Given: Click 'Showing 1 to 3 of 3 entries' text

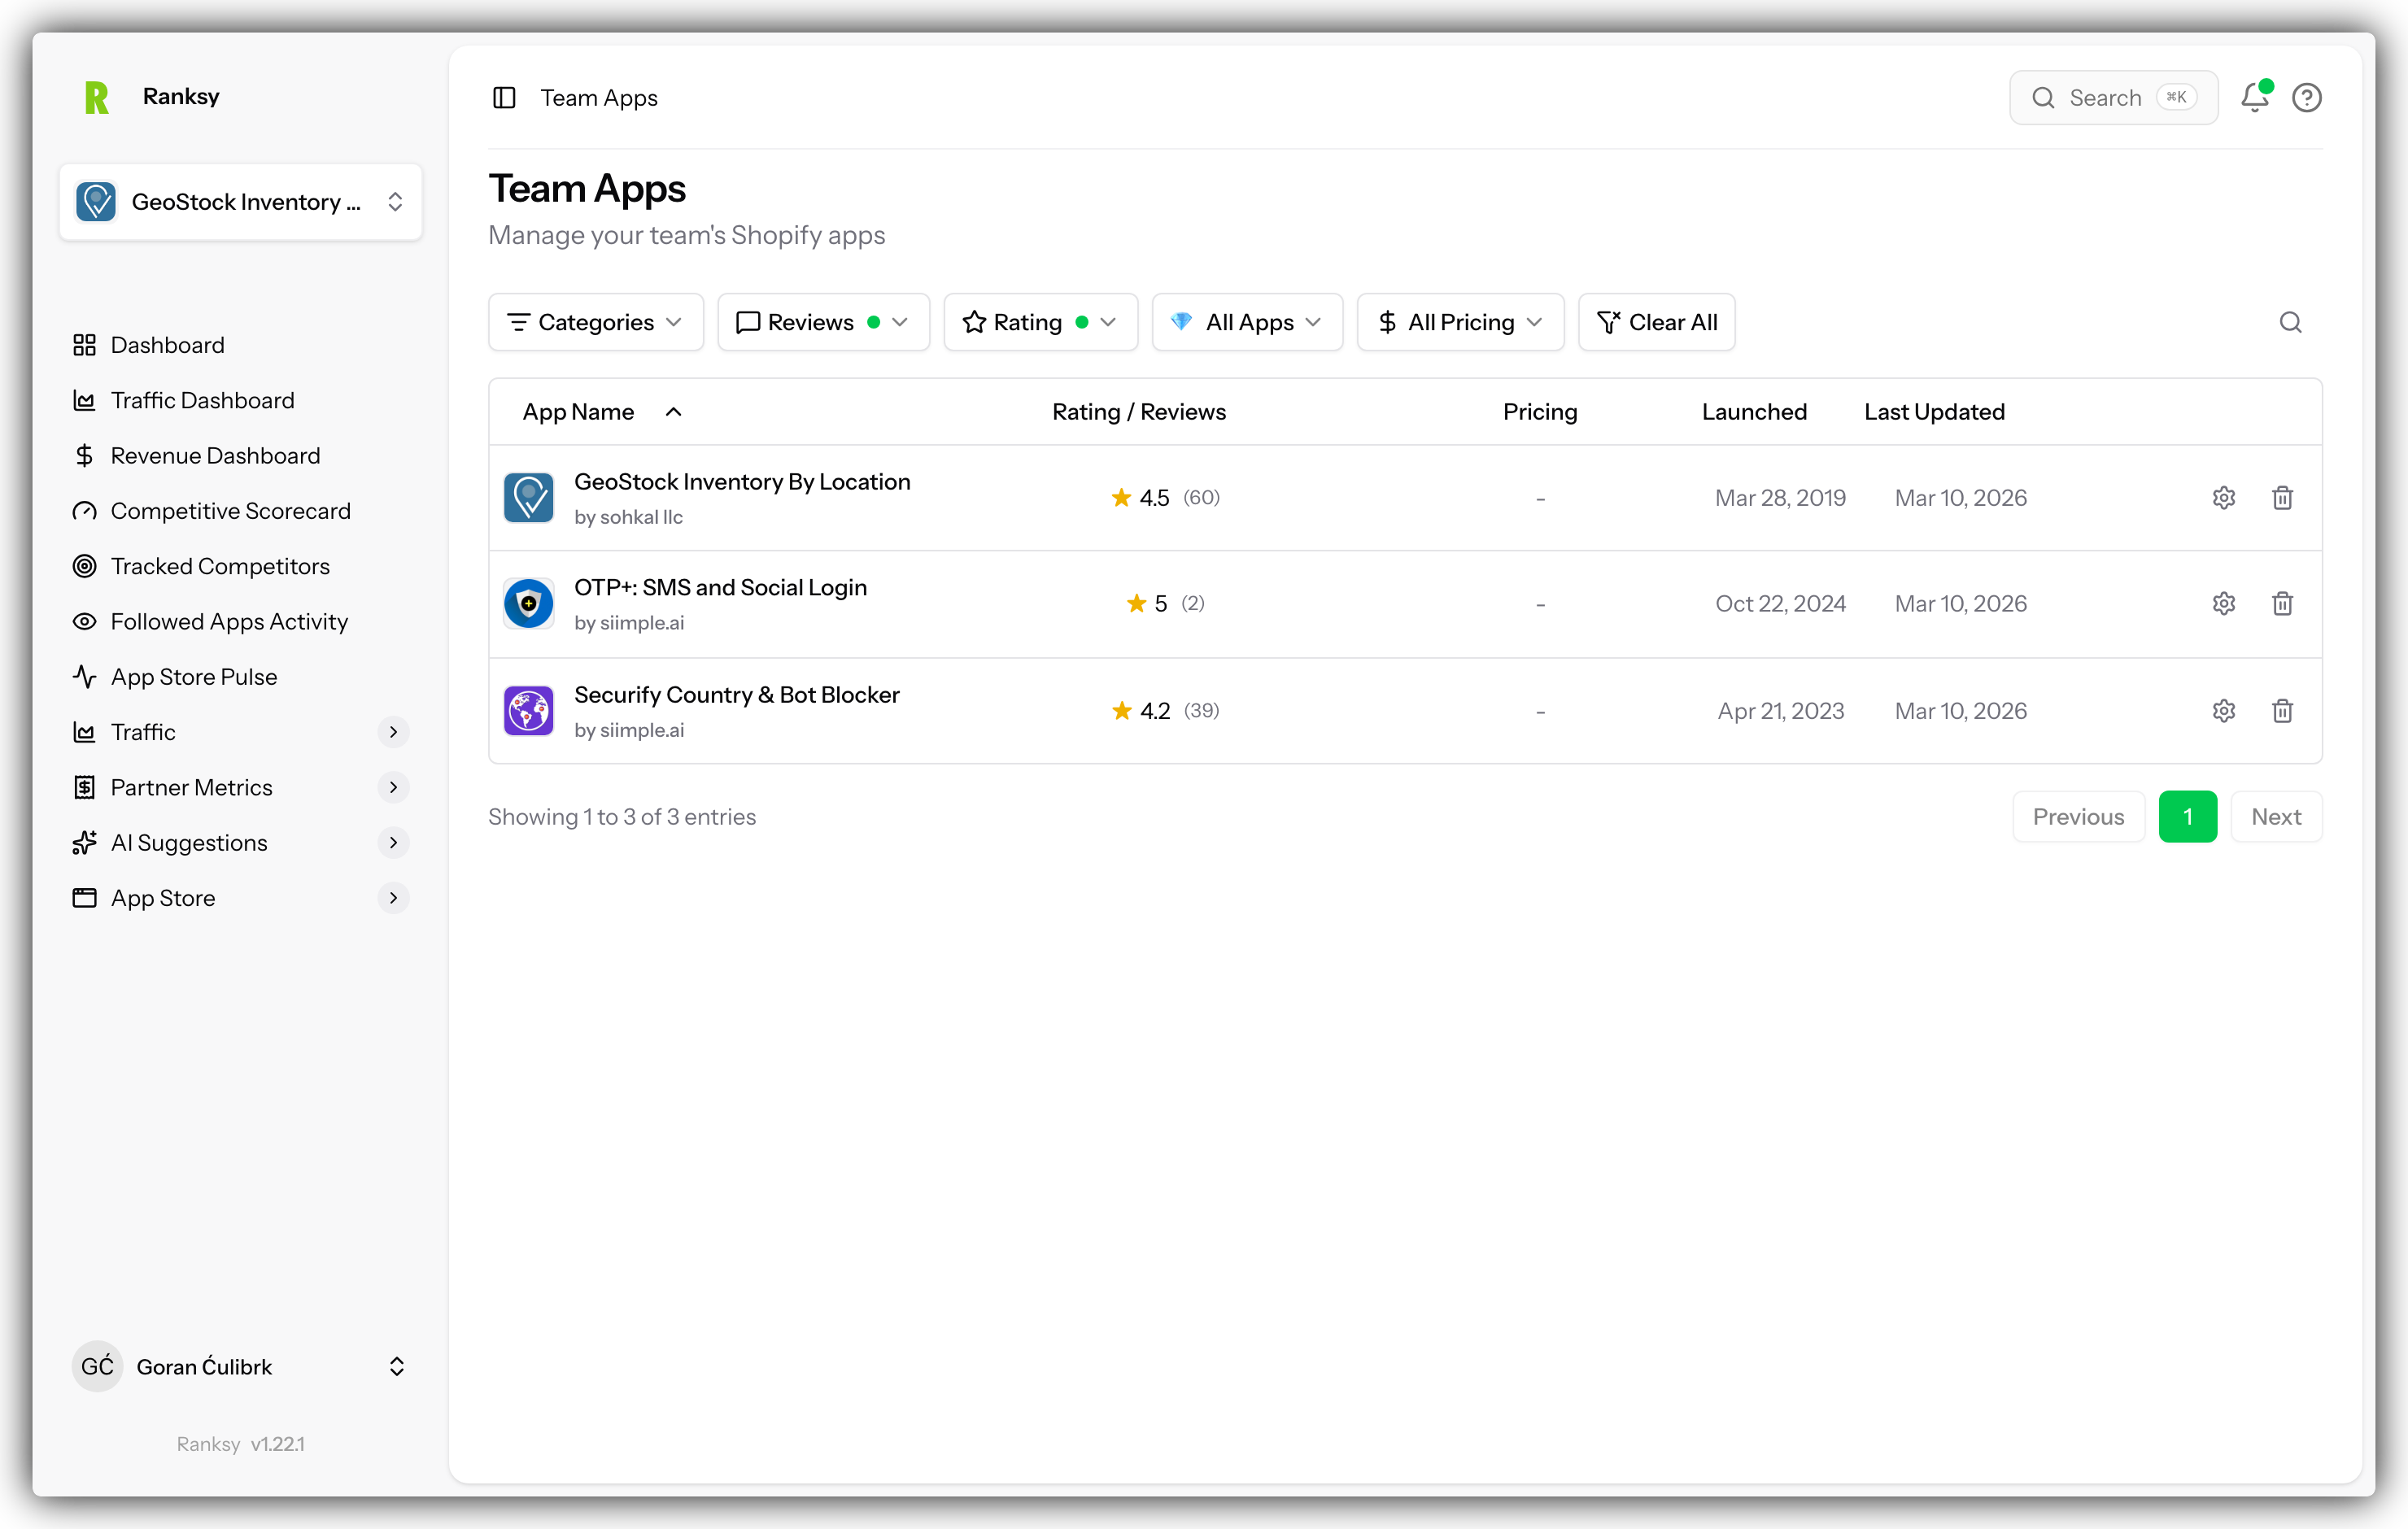Looking at the screenshot, I should pos(622,817).
